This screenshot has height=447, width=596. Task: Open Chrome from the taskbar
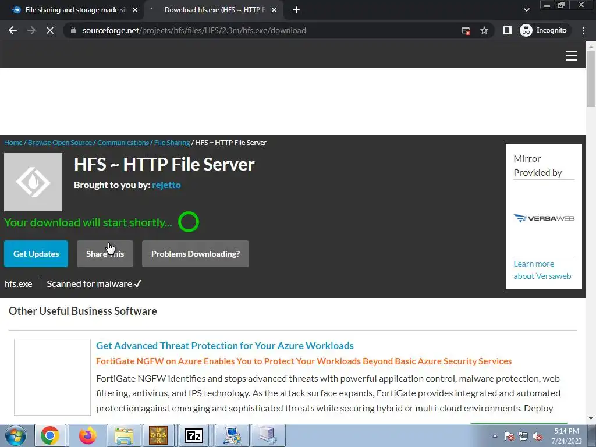pos(50,435)
